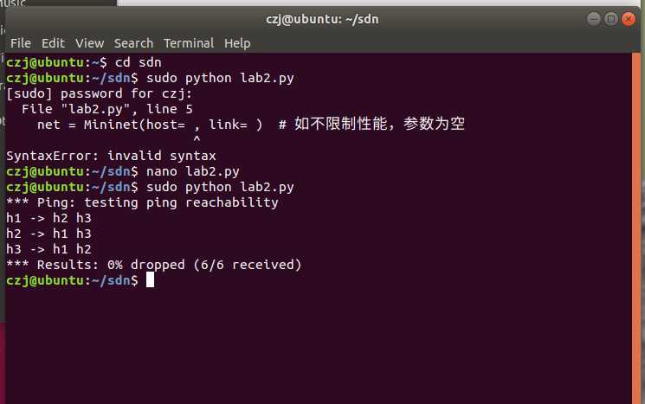This screenshot has width=645, height=404.
Task: Maximize the terminal window
Action: 611,19
